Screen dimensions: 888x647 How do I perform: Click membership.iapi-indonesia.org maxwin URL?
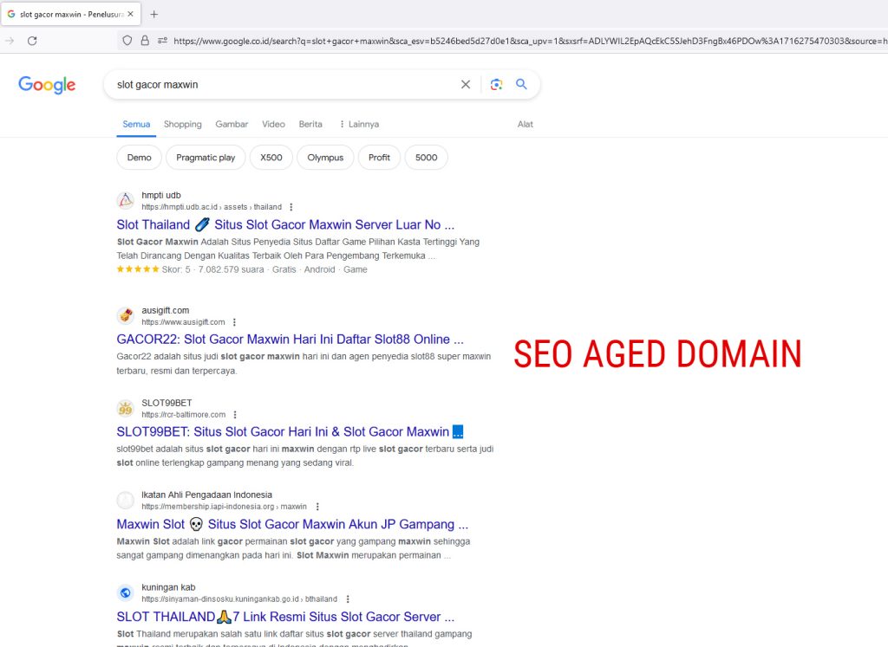(225, 506)
